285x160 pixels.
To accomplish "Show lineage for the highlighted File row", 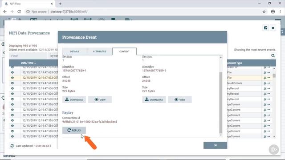I will pyautogui.click(x=265, y=78).
